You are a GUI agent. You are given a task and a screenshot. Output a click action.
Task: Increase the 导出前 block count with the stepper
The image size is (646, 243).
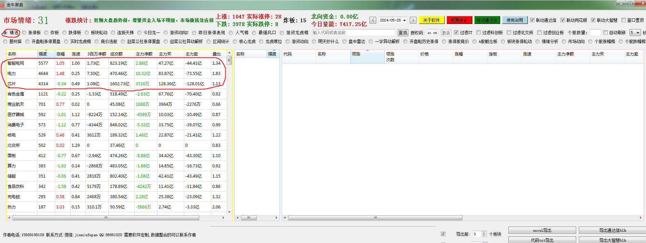[x=484, y=233]
